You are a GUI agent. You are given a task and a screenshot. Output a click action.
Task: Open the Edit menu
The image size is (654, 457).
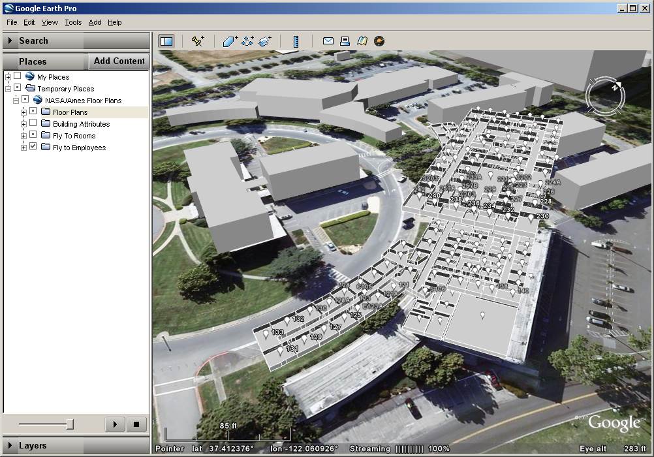[29, 23]
